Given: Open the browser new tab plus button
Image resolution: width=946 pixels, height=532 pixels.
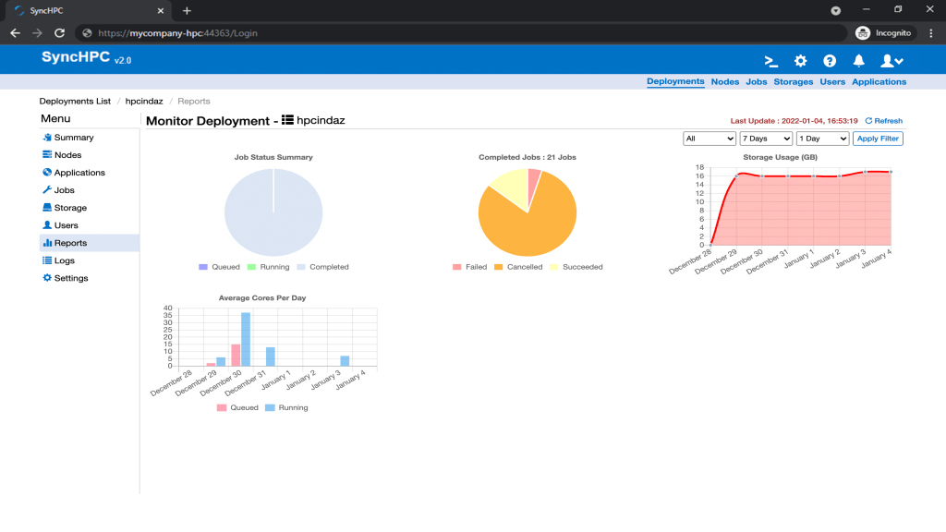Looking at the screenshot, I should tap(187, 10).
